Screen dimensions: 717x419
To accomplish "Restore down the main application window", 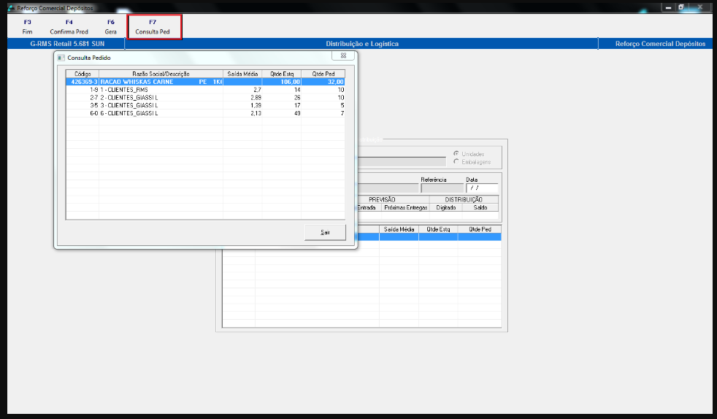I will (x=681, y=7).
